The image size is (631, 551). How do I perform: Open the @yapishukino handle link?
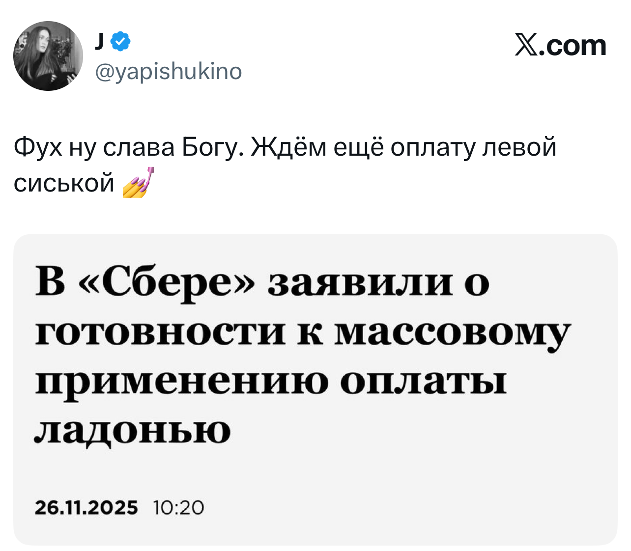coord(168,71)
